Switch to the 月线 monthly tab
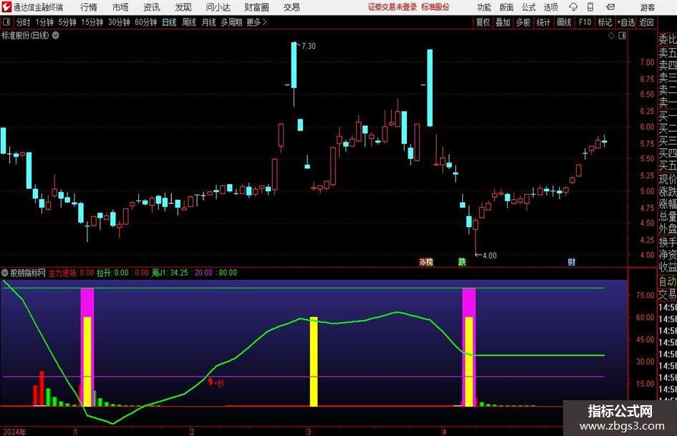 208,22
